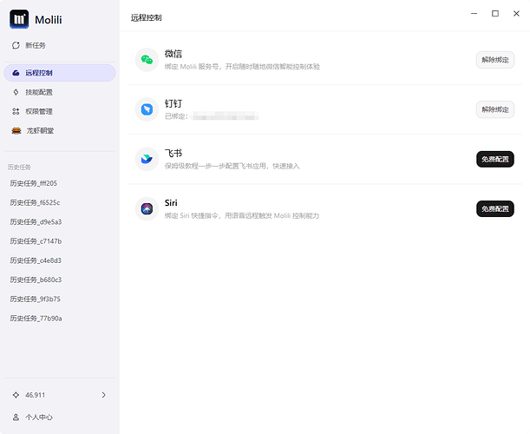Go to 权限管理 in the sidebar

[x=60, y=111]
